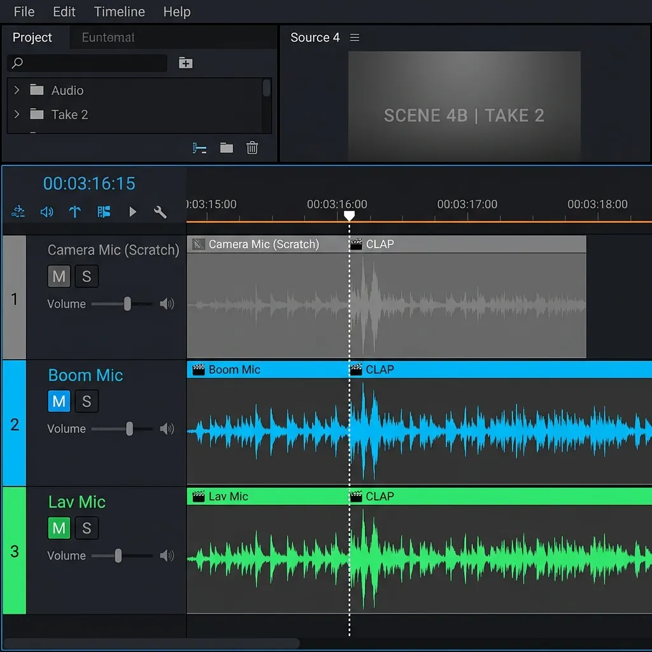Unmute the Lav Mic track
652x652 pixels.
click(59, 528)
